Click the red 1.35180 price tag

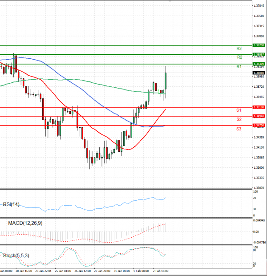tap(259, 107)
